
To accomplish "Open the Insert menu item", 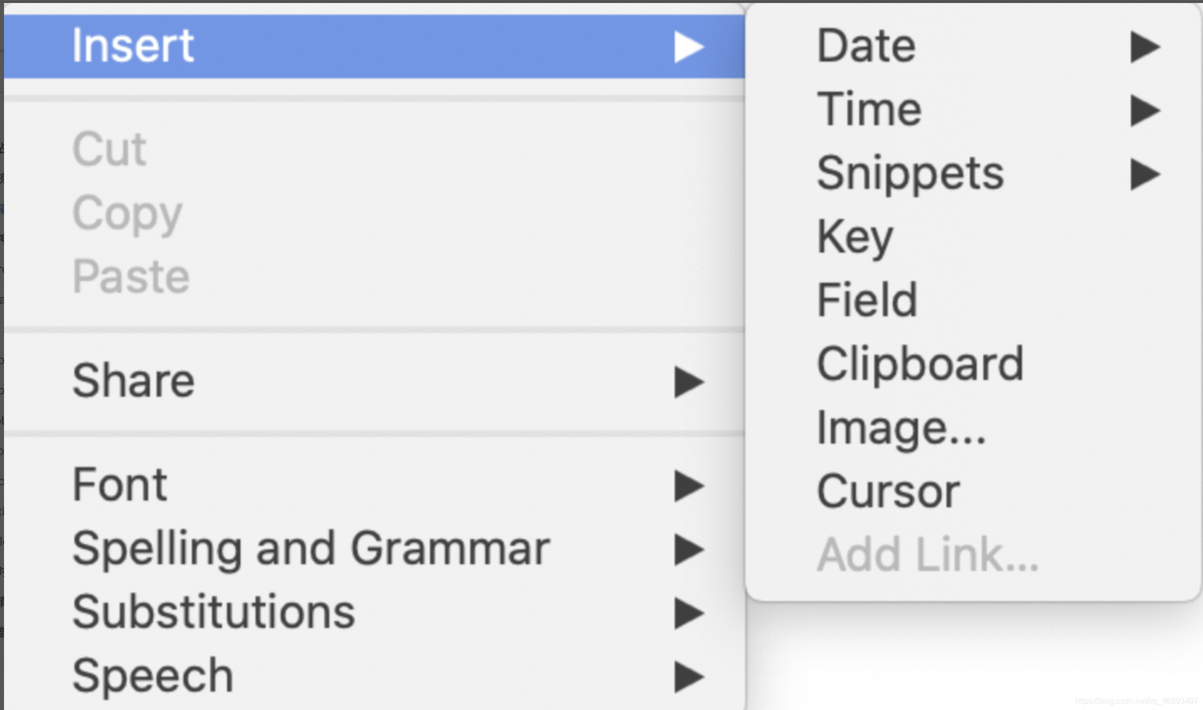I will click(133, 46).
